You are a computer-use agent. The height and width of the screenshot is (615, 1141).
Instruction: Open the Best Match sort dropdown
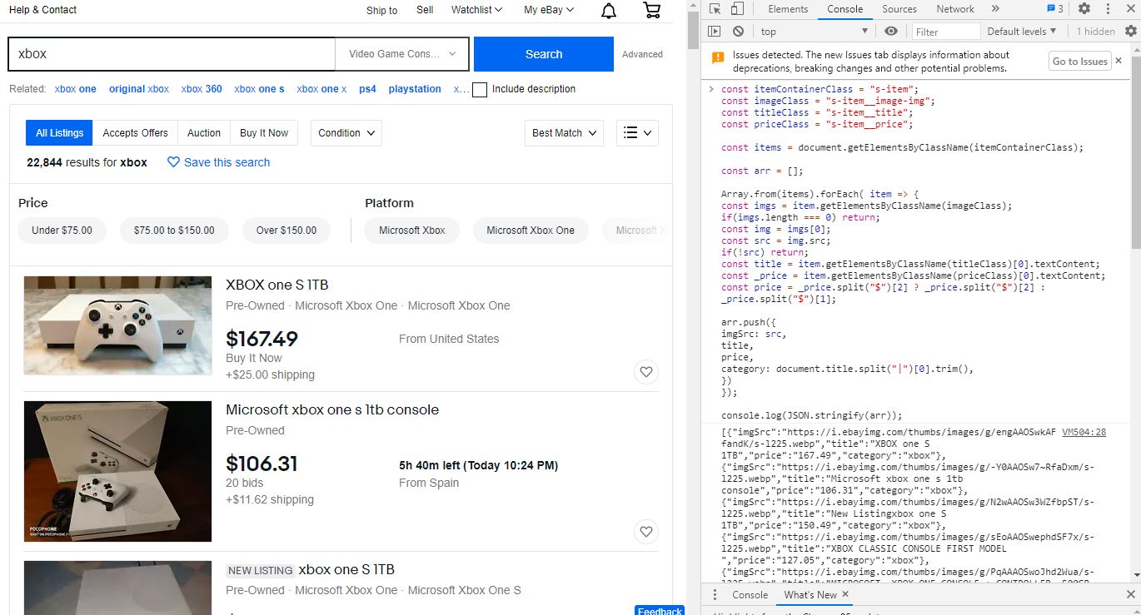click(x=564, y=132)
